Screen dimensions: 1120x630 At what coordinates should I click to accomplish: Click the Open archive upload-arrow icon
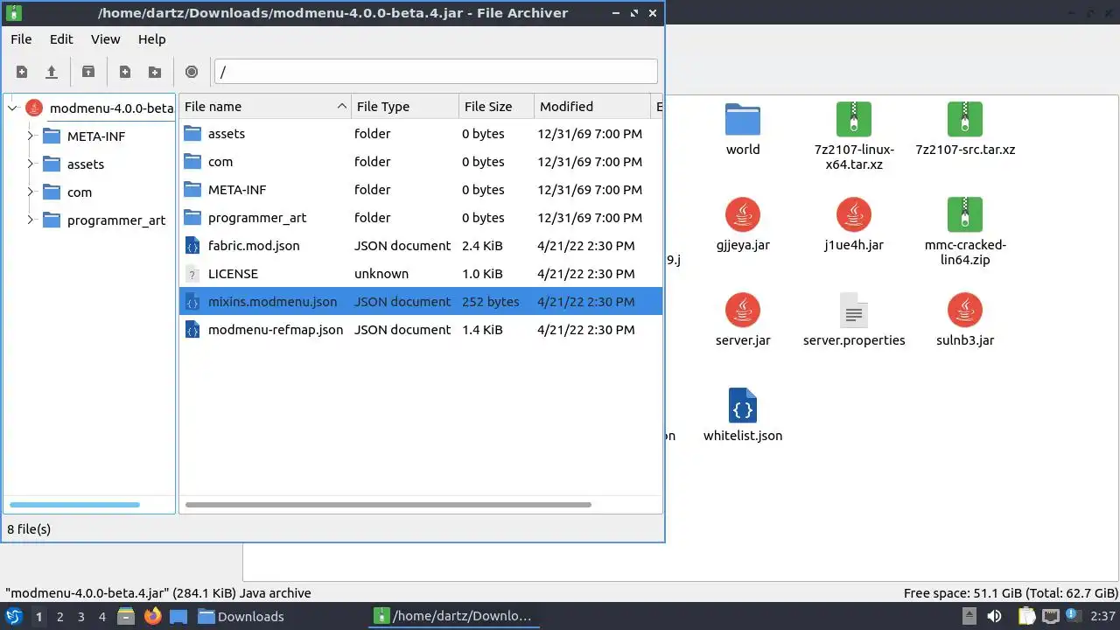(52, 72)
